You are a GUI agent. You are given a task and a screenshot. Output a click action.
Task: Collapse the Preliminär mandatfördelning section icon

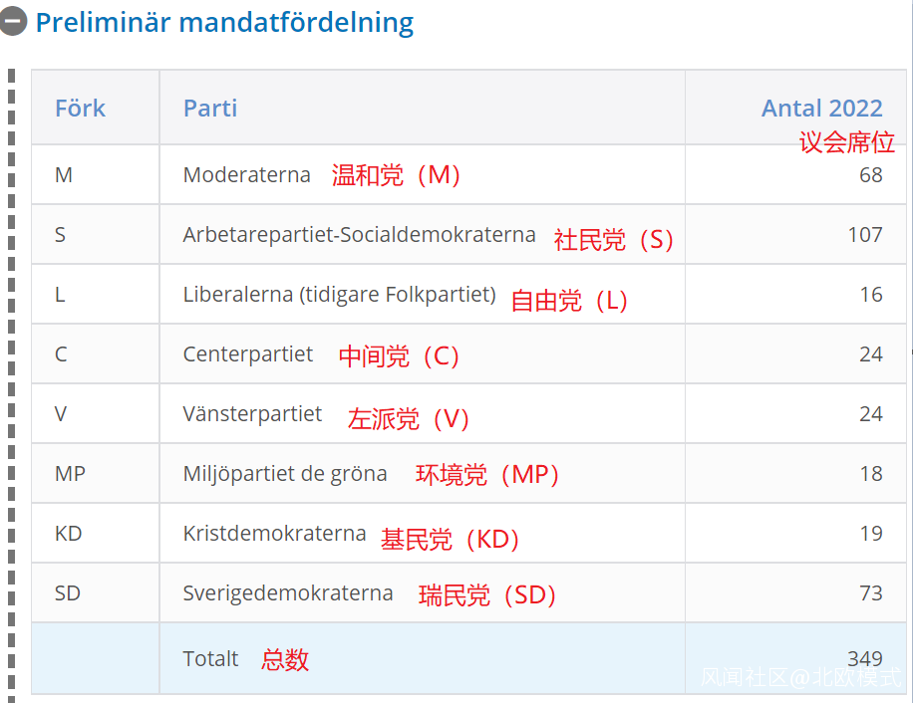(x=13, y=21)
